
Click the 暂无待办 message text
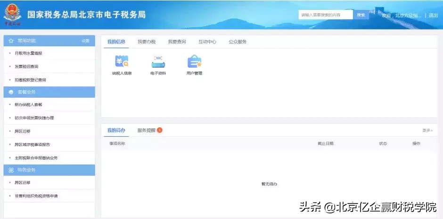click(269, 184)
